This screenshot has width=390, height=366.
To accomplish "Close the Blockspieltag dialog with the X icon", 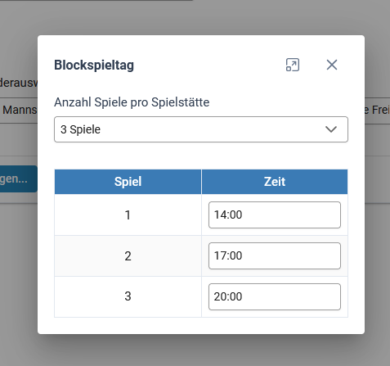I will (x=332, y=65).
